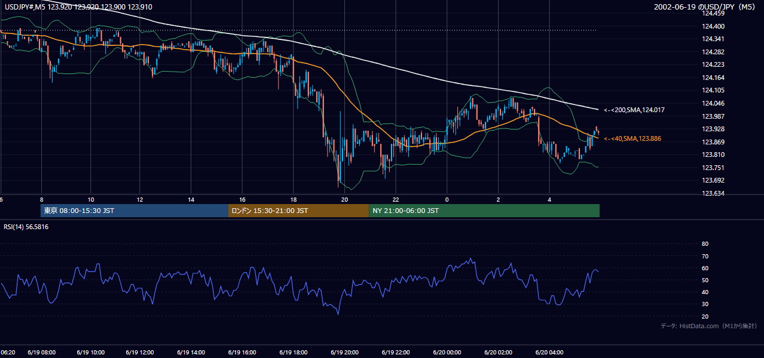Click the ロンドン 15:30-21:00 JST session bar
764x358 pixels.
pos(298,211)
